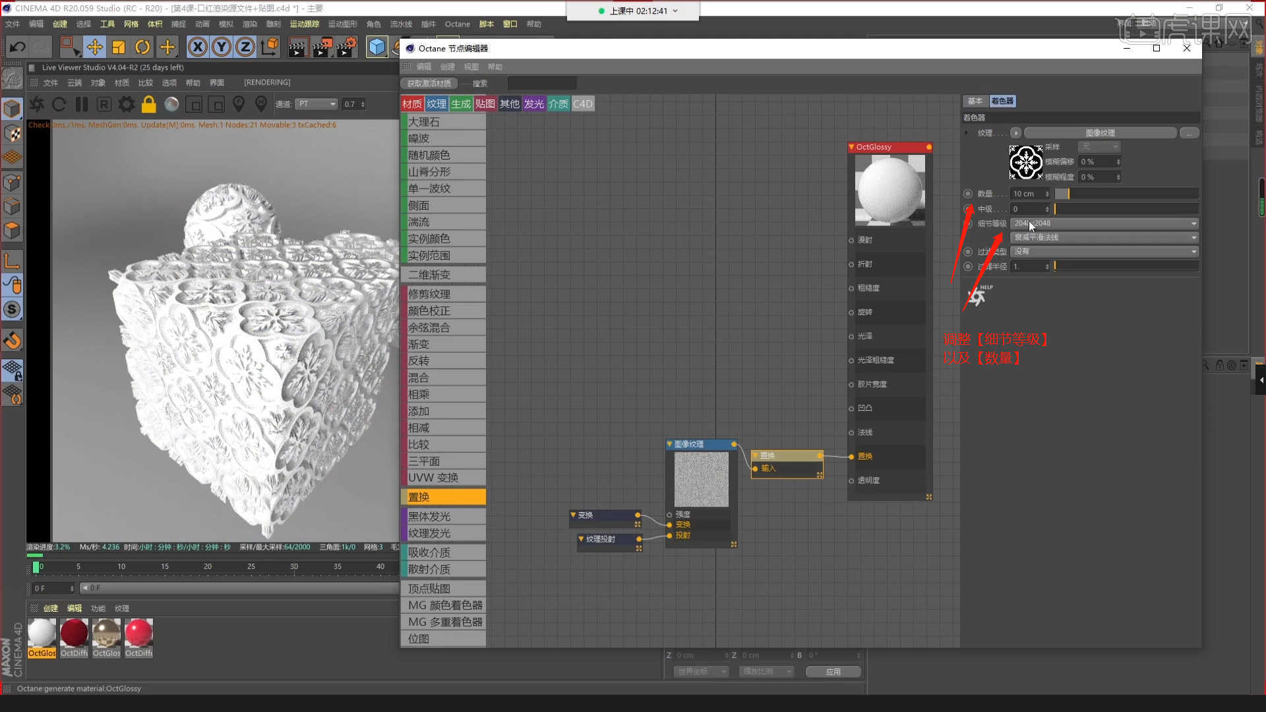Image resolution: width=1266 pixels, height=712 pixels.
Task: Click the texture browse ellipsis button
Action: click(x=1189, y=133)
